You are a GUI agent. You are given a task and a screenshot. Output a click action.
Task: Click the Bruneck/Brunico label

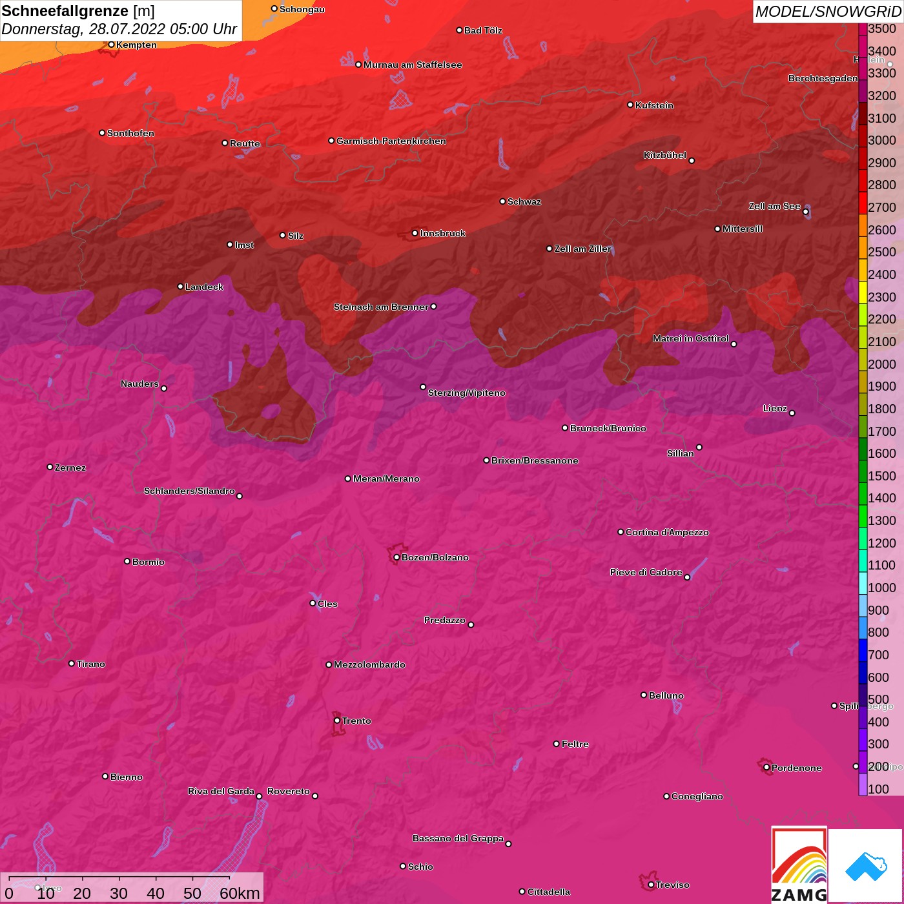tap(608, 428)
